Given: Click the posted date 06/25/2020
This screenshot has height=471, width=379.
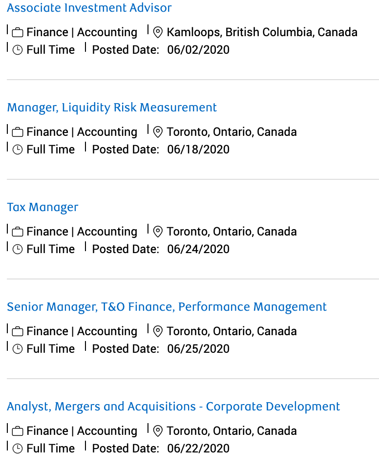Looking at the screenshot, I should tap(198, 349).
